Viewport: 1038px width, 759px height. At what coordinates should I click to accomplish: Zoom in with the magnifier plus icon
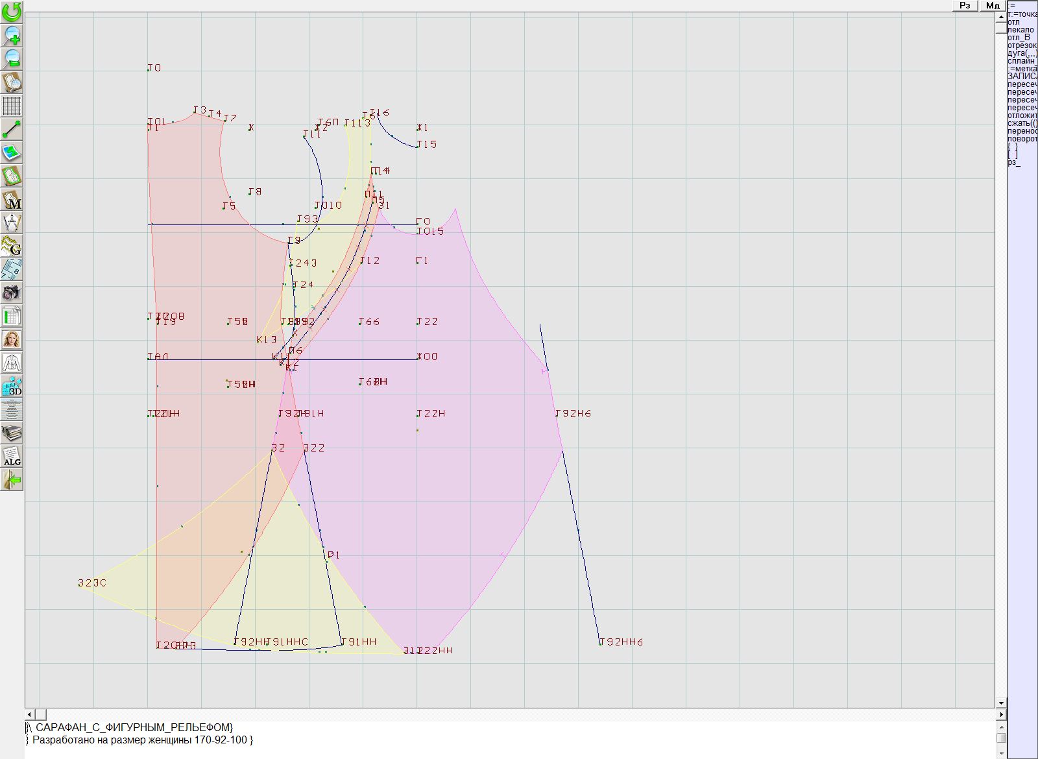[12, 35]
